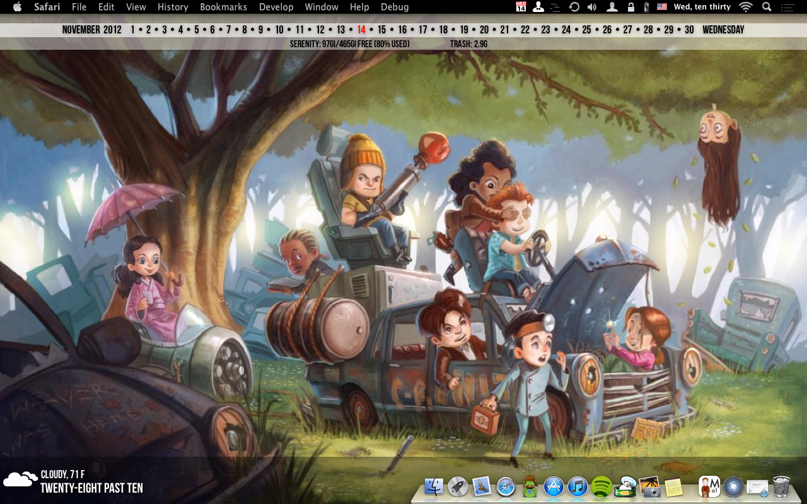807x504 pixels.
Task: Open the green duck Adium icon
Action: (x=530, y=487)
